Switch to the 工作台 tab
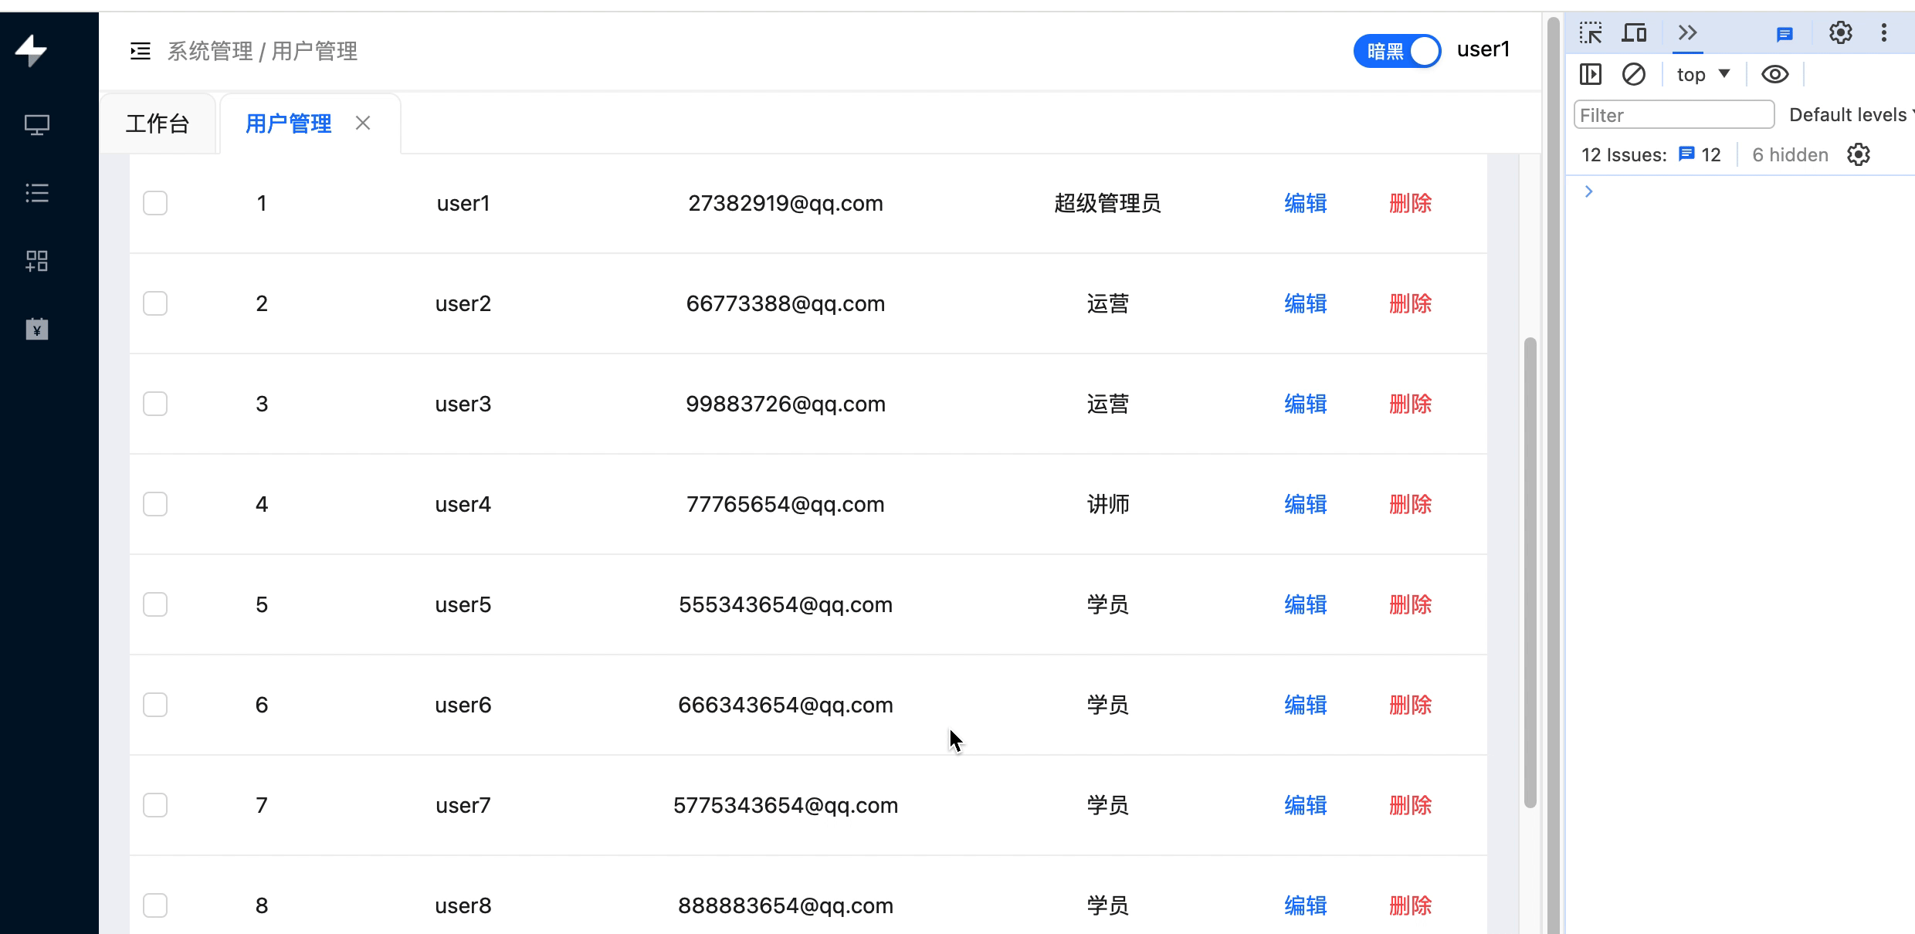 158,124
